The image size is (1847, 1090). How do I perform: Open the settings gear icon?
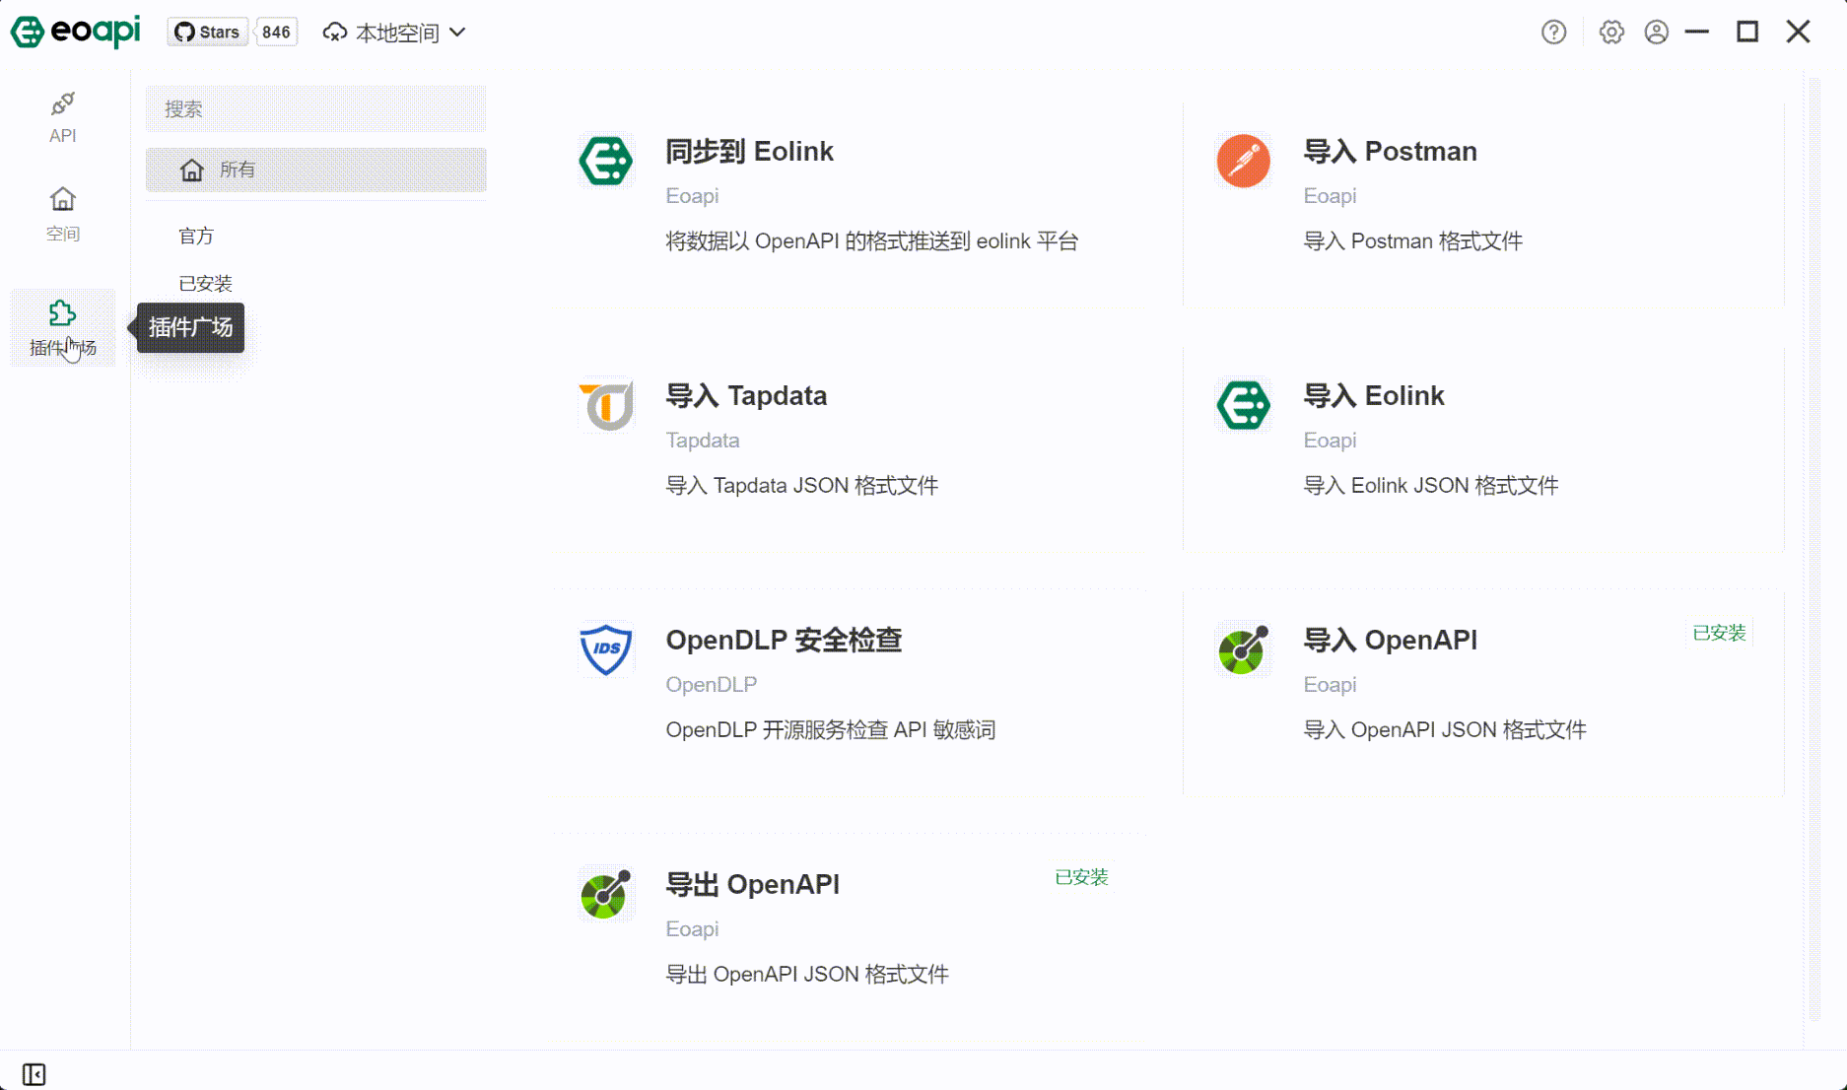[1610, 32]
